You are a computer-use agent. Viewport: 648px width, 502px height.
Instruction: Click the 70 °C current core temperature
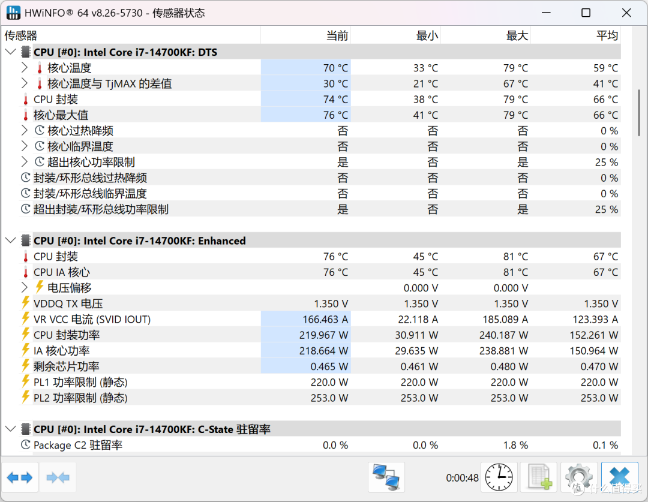335,68
